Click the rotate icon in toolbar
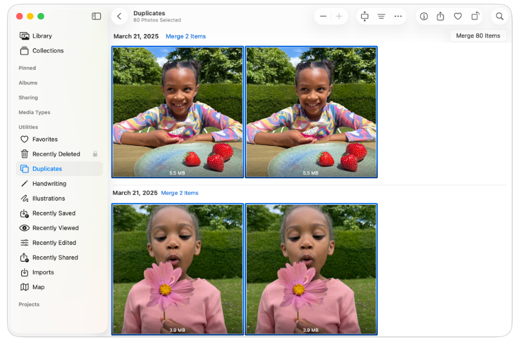 [x=475, y=16]
